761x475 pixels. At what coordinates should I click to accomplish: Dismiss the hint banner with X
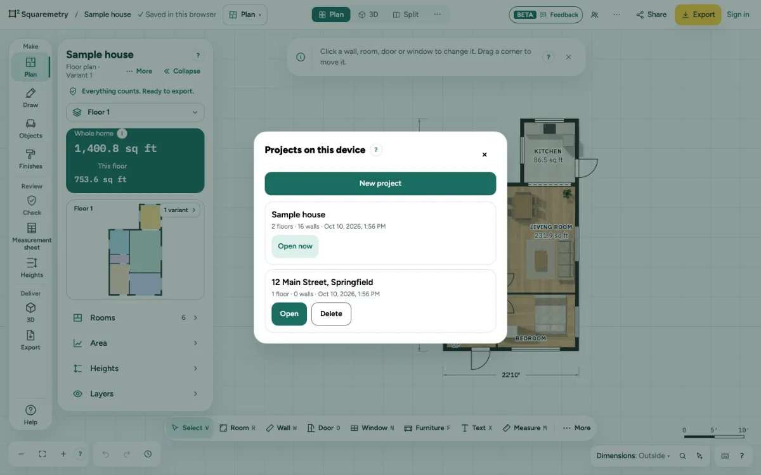(568, 57)
